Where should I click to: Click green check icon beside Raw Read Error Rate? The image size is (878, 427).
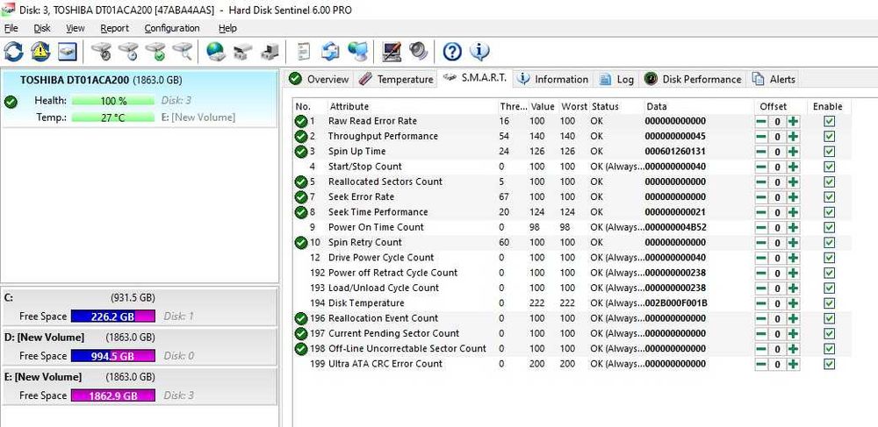click(x=301, y=121)
